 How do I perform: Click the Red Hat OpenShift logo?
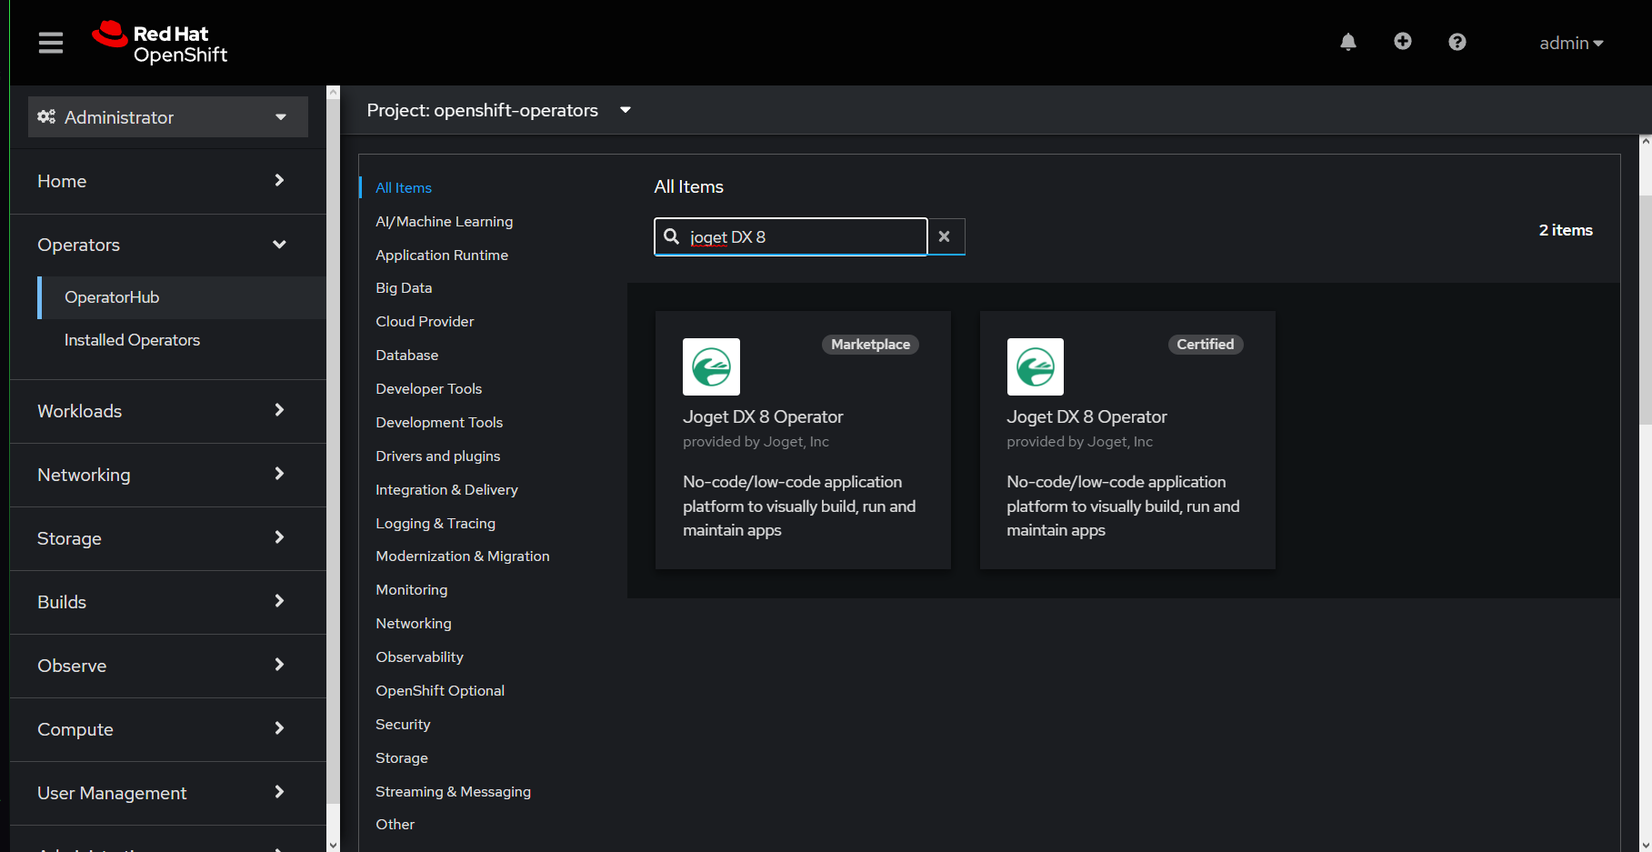click(160, 43)
